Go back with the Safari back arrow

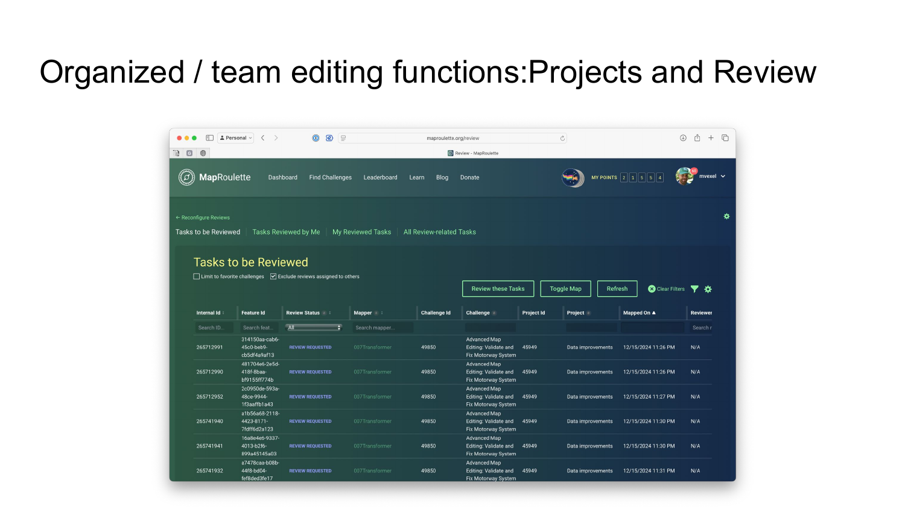point(263,138)
